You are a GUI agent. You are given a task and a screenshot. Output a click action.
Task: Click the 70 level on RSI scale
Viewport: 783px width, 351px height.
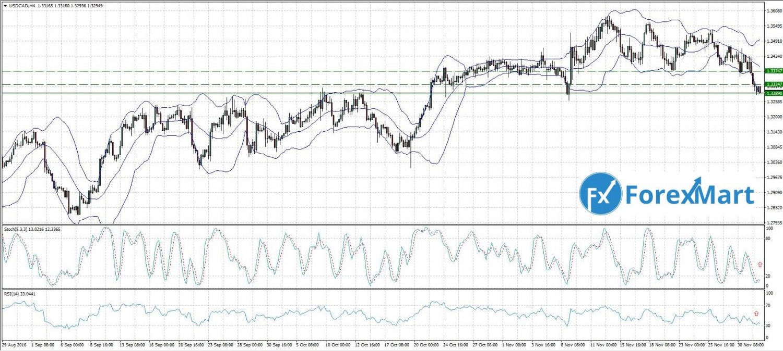[x=768, y=305]
